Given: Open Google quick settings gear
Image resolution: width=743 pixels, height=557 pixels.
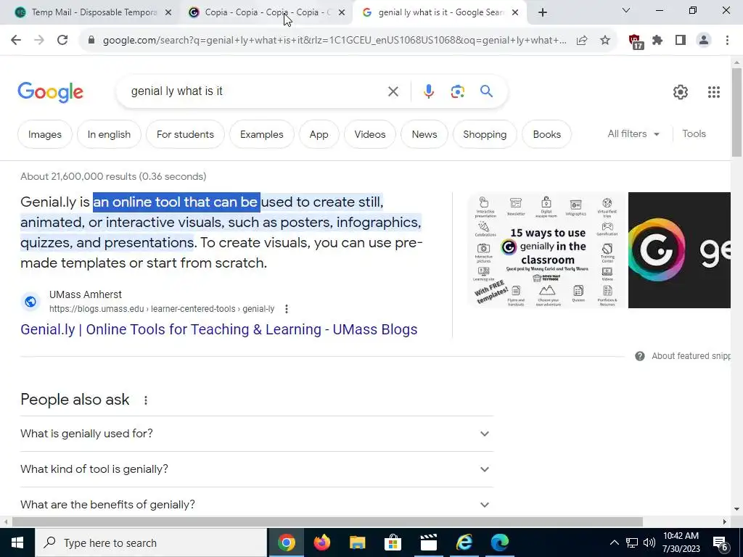Looking at the screenshot, I should click(681, 92).
